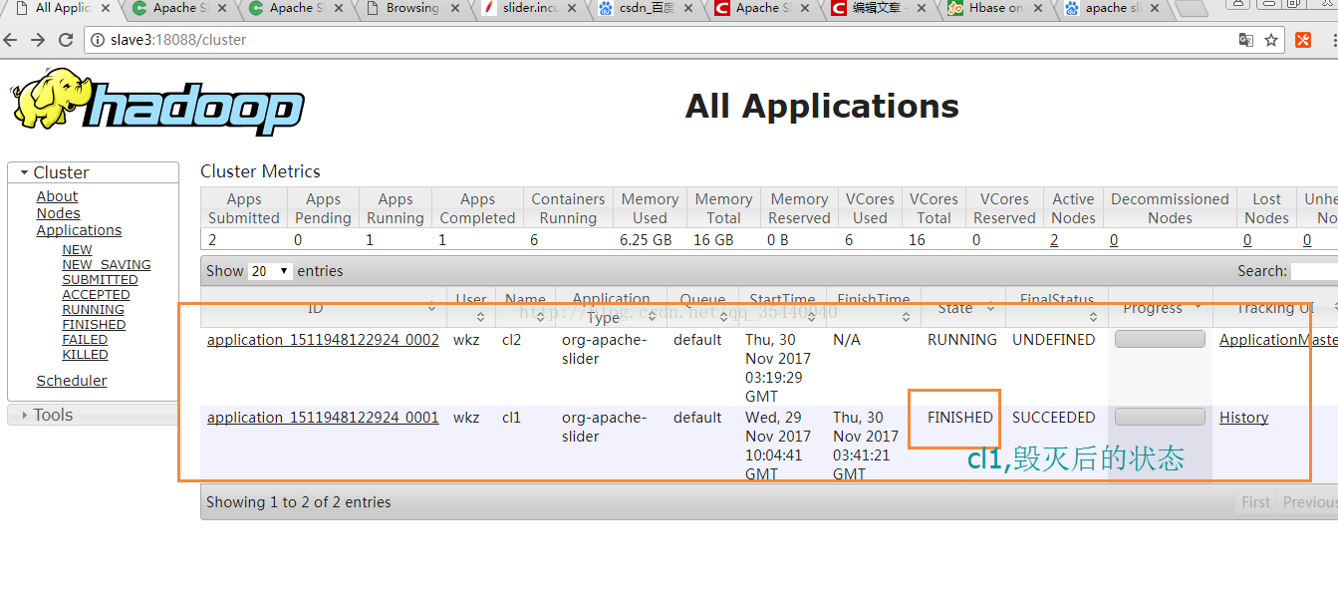Filter applications by RUNNING state link
1338x602 pixels.
pyautogui.click(x=93, y=310)
